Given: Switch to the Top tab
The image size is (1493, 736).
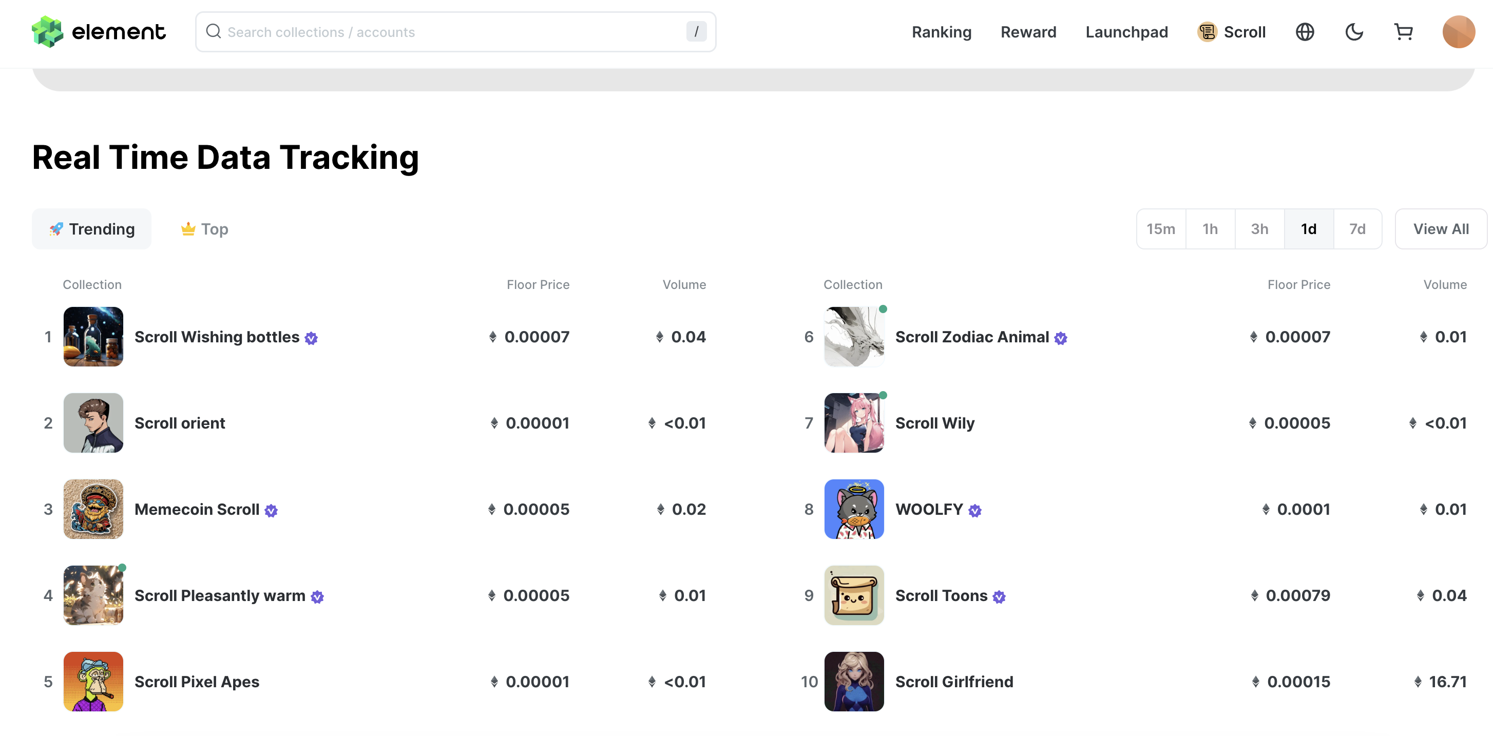Looking at the screenshot, I should pos(204,229).
